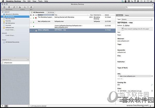
Task: Click the Mendeley Desktop application menu
Action: point(13,1)
